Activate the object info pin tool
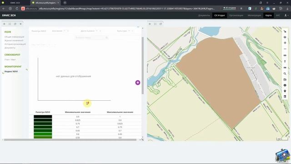The image size is (291, 164). 285,61
